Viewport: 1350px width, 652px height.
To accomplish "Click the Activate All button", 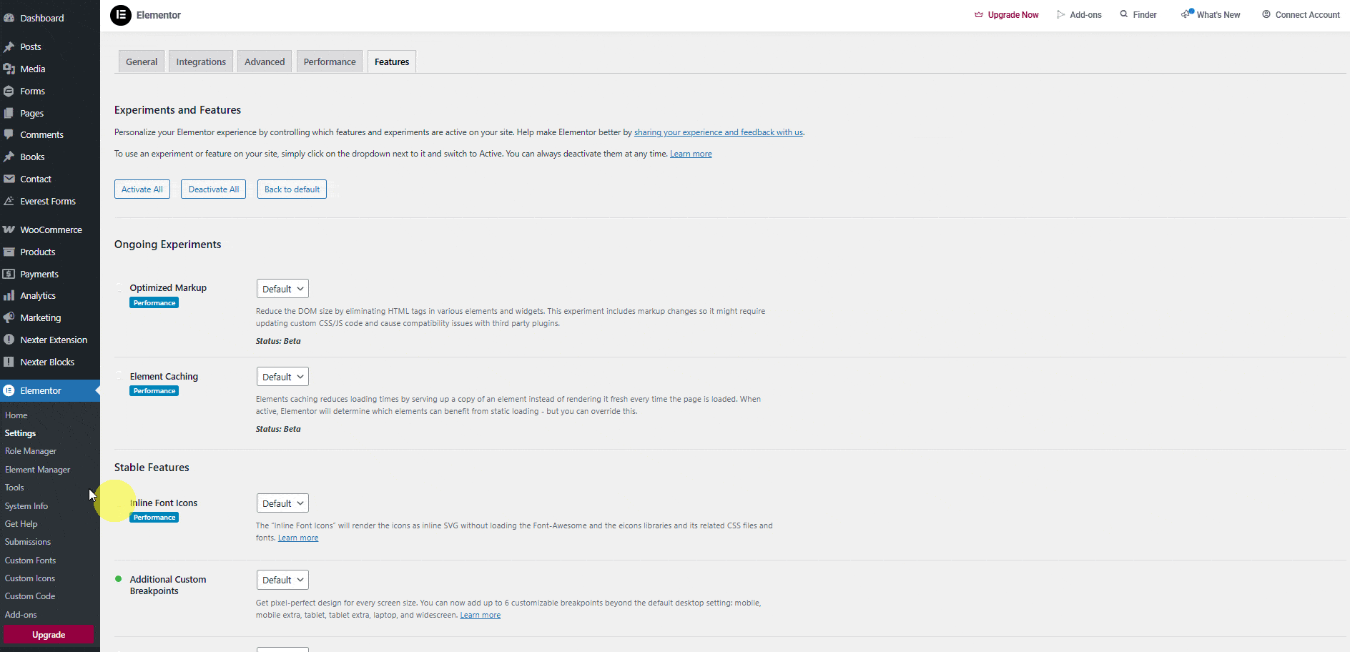I will pyautogui.click(x=142, y=189).
